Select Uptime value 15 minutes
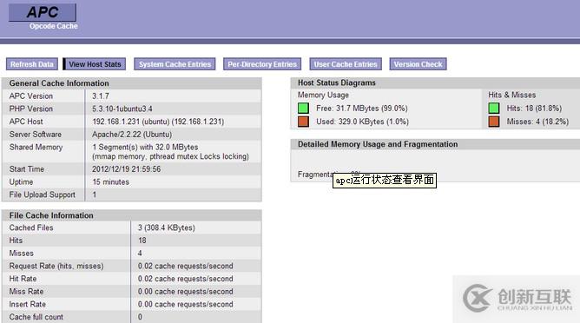Screen dimensions: 580x323 click(110, 182)
